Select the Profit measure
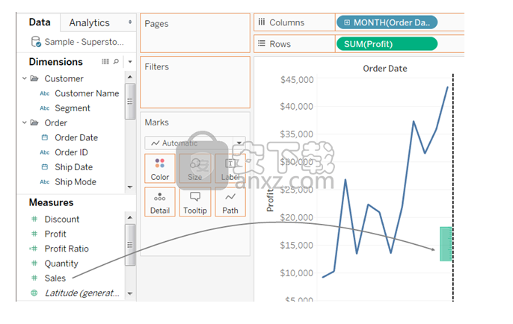 (x=55, y=234)
